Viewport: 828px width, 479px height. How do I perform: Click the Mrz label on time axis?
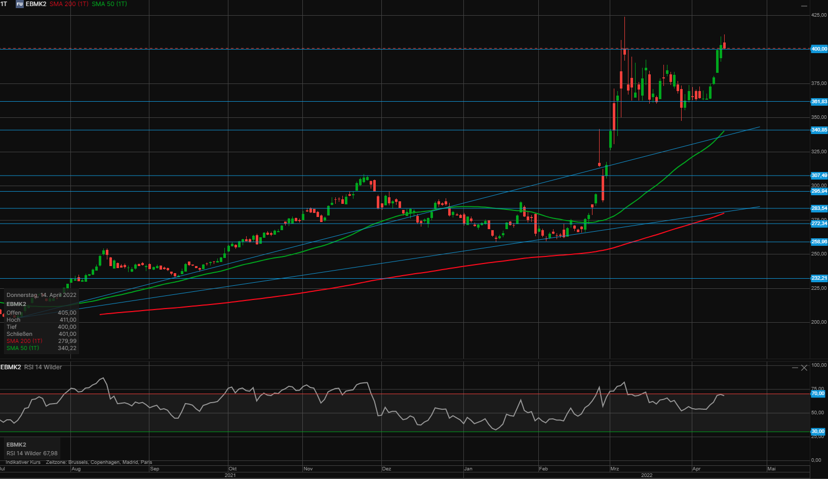614,469
